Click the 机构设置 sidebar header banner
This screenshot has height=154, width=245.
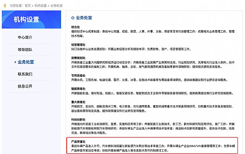[x=31, y=20]
